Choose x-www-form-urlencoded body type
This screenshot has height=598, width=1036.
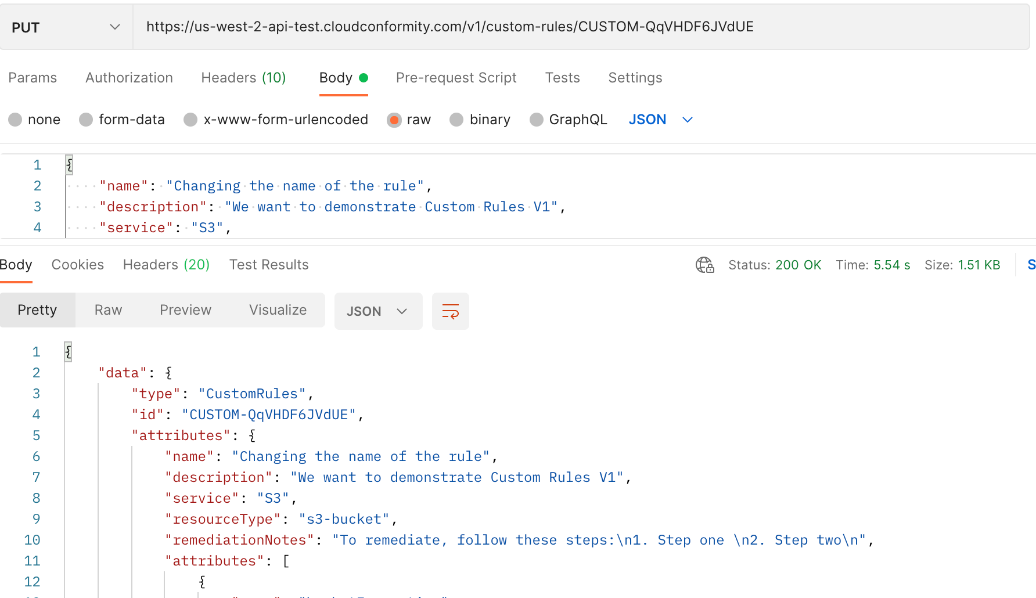click(190, 120)
